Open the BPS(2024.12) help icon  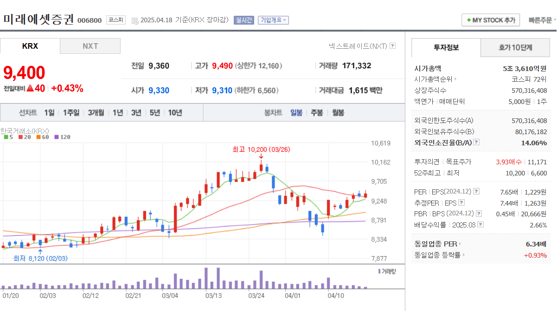click(479, 214)
